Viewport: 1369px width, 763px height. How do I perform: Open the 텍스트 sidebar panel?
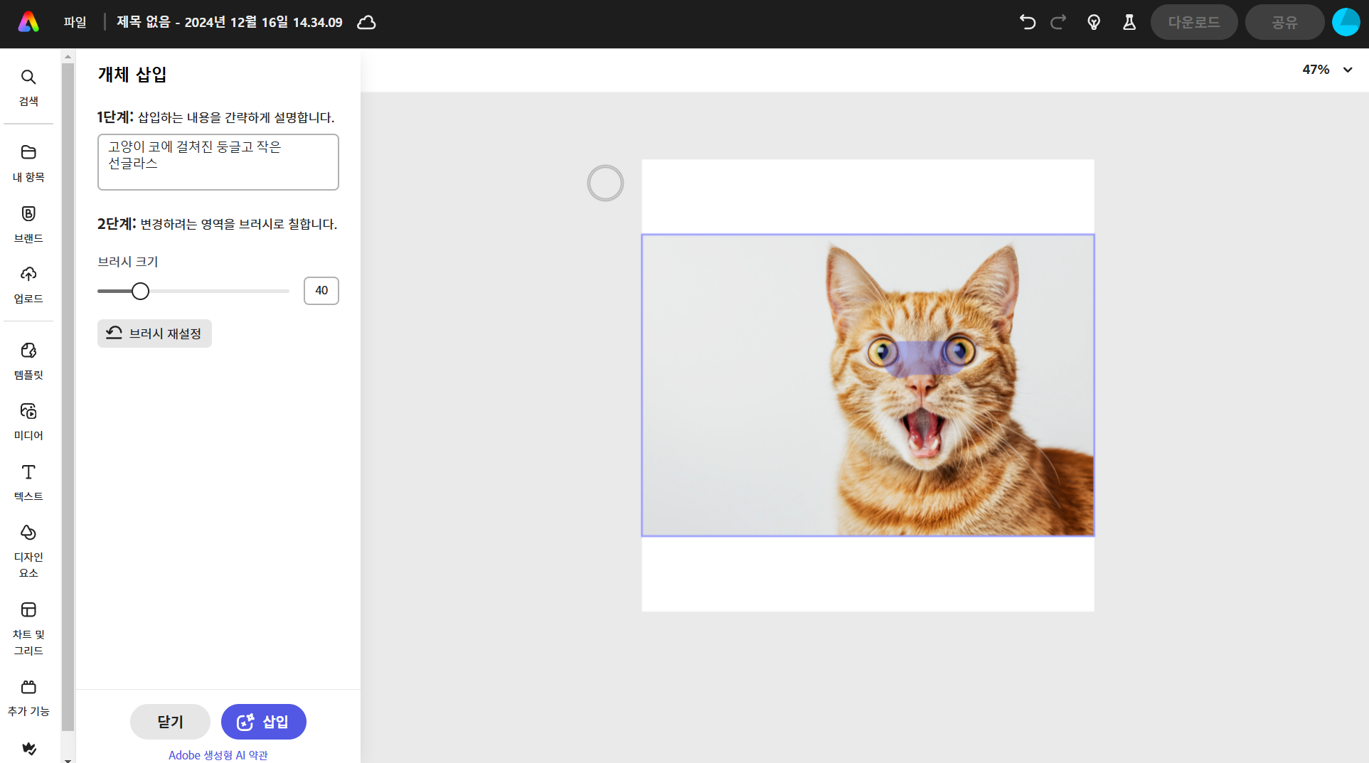pyautogui.click(x=28, y=482)
